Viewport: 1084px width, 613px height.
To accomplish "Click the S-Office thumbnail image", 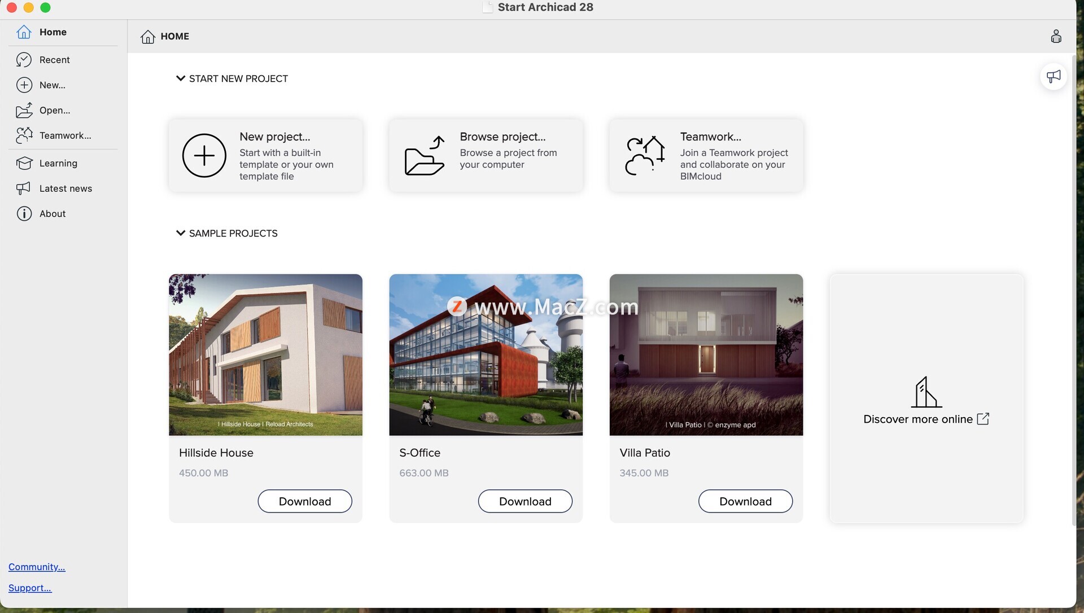I will click(486, 354).
